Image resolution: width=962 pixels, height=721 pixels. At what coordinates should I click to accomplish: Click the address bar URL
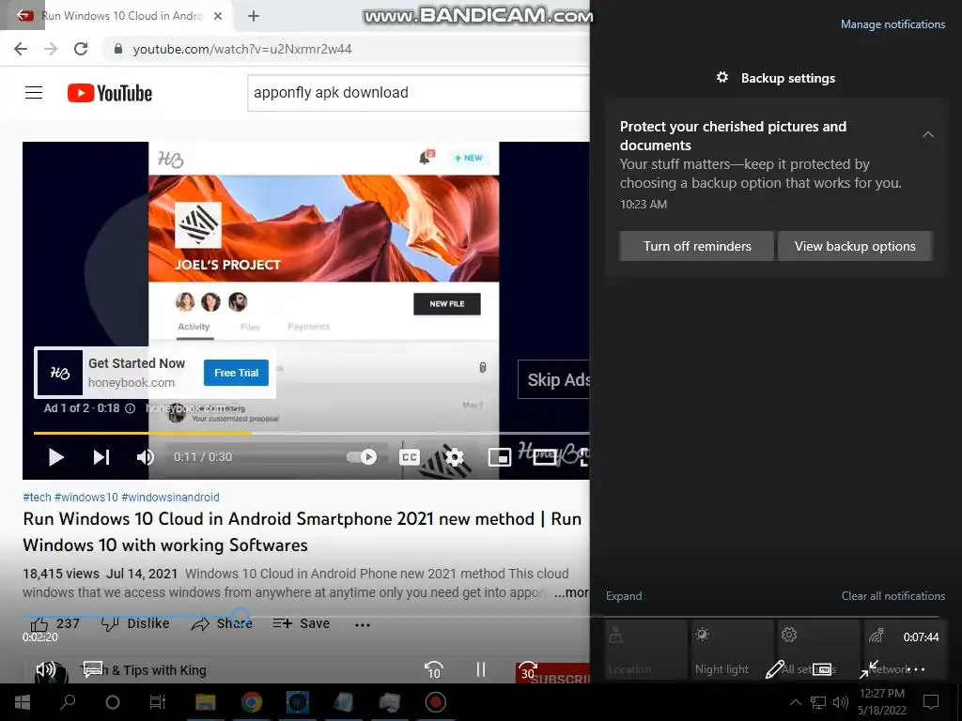pyautogui.click(x=242, y=49)
